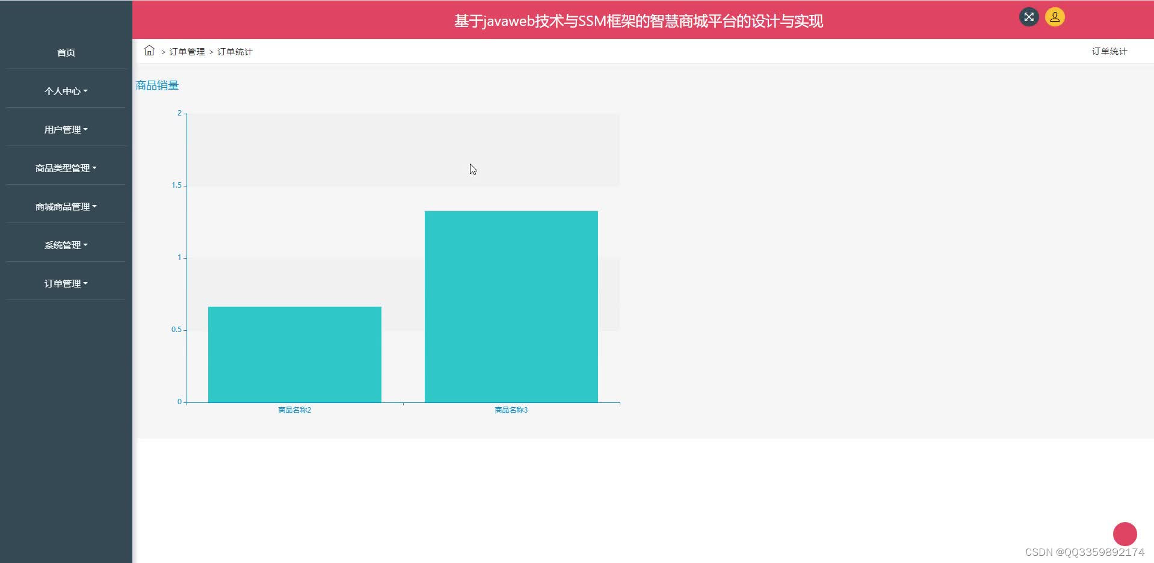Expand the 商城商品管理 sidebar menu
Image resolution: width=1154 pixels, height=563 pixels.
coord(66,206)
